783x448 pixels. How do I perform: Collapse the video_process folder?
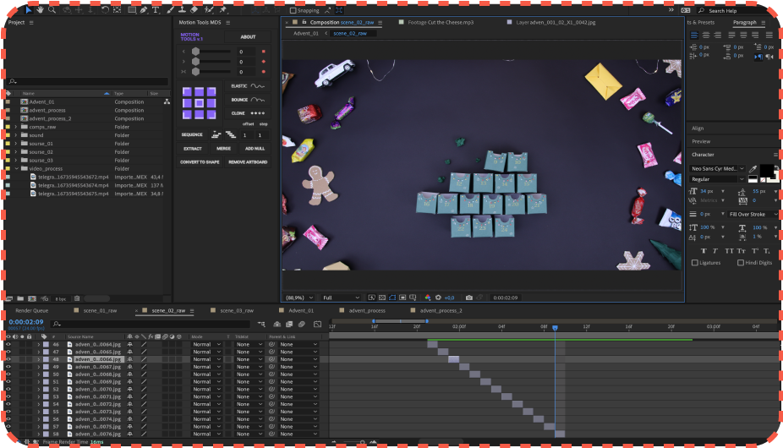click(16, 169)
